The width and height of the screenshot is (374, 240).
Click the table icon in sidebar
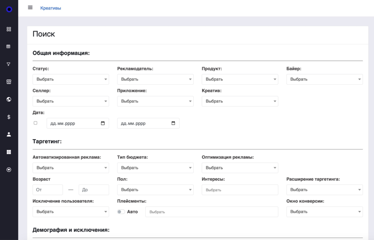tap(9, 47)
